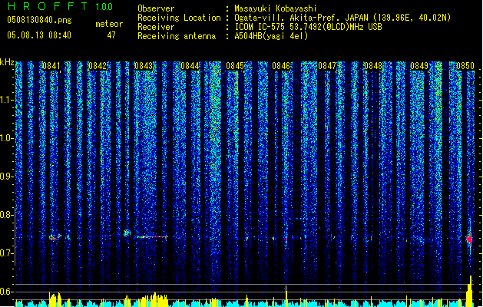483x307 pixels.
Task: Click the 1.1 frequency axis label
Action: pos(7,100)
